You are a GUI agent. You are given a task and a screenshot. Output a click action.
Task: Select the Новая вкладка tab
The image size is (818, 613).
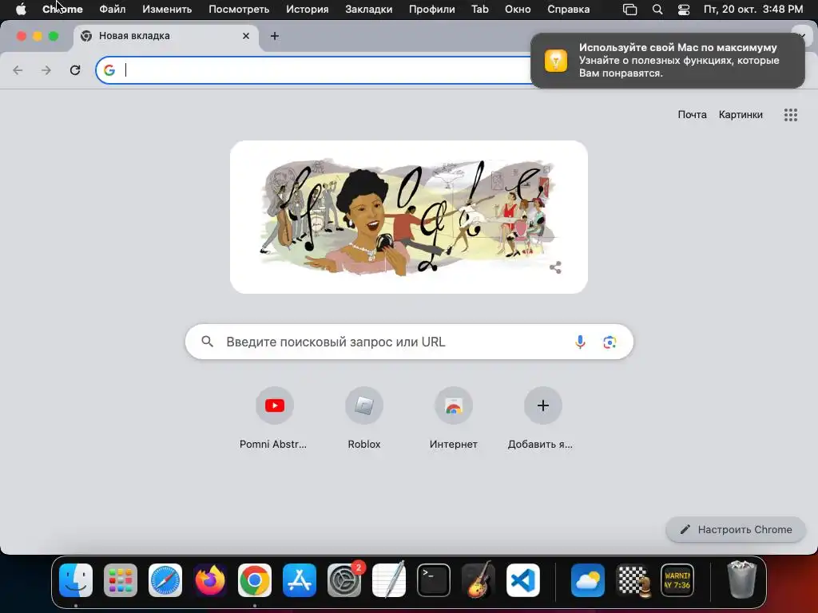click(x=166, y=36)
